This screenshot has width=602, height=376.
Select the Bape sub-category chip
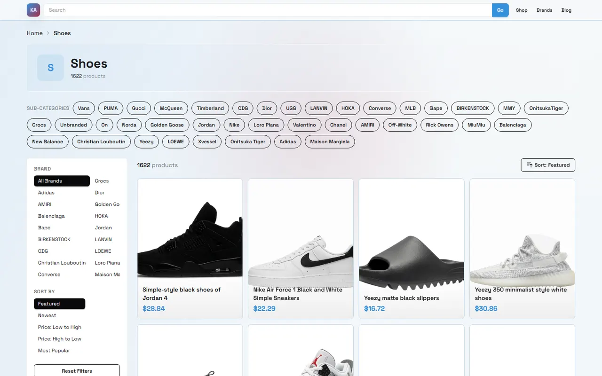436,108
